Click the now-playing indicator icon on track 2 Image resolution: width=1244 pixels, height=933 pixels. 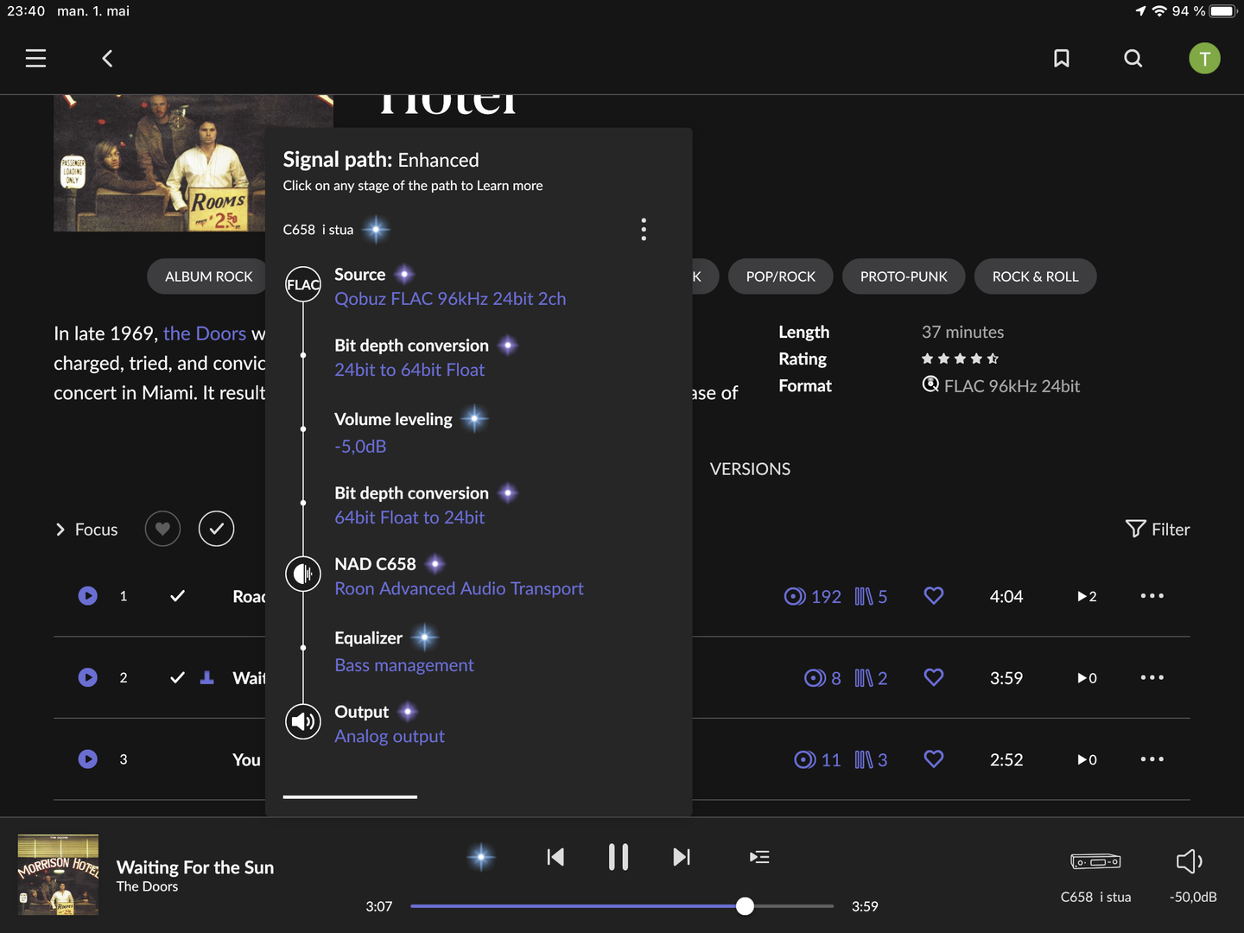click(x=206, y=677)
